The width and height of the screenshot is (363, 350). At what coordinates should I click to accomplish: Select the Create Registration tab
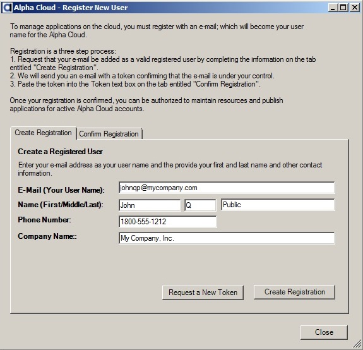click(44, 133)
